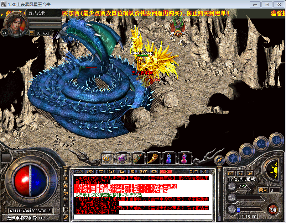Click the 祝福宝箱 drop message line
The width and height of the screenshot is (286, 223).
[x=121, y=191]
